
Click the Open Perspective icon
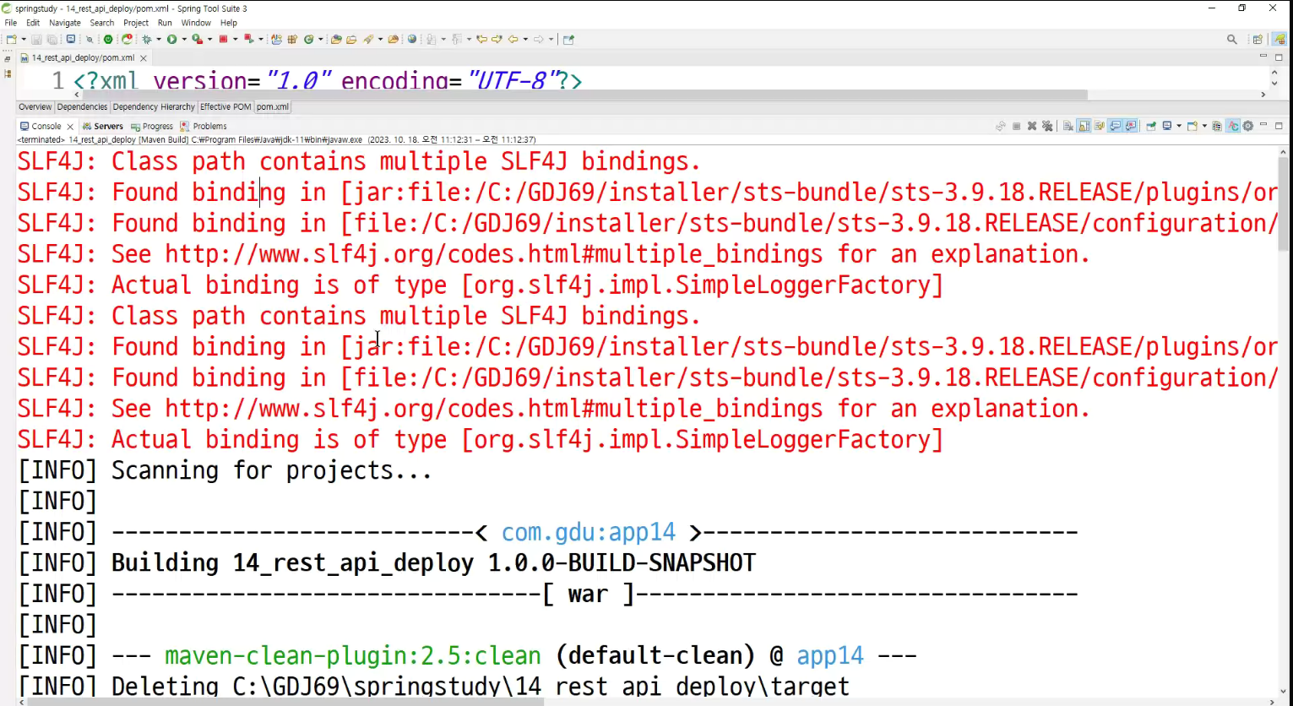1258,39
